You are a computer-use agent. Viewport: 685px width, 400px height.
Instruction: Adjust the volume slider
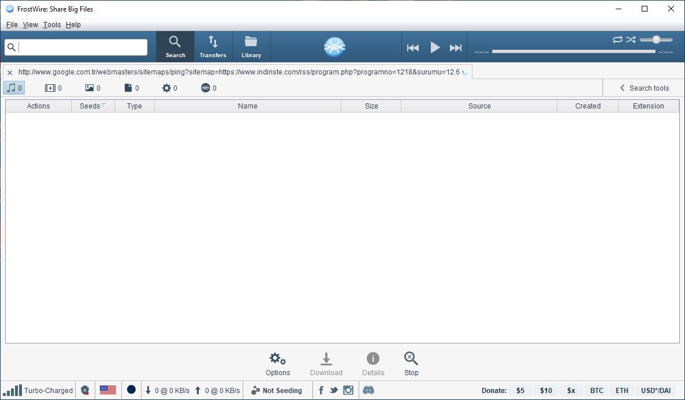pyautogui.click(x=656, y=40)
